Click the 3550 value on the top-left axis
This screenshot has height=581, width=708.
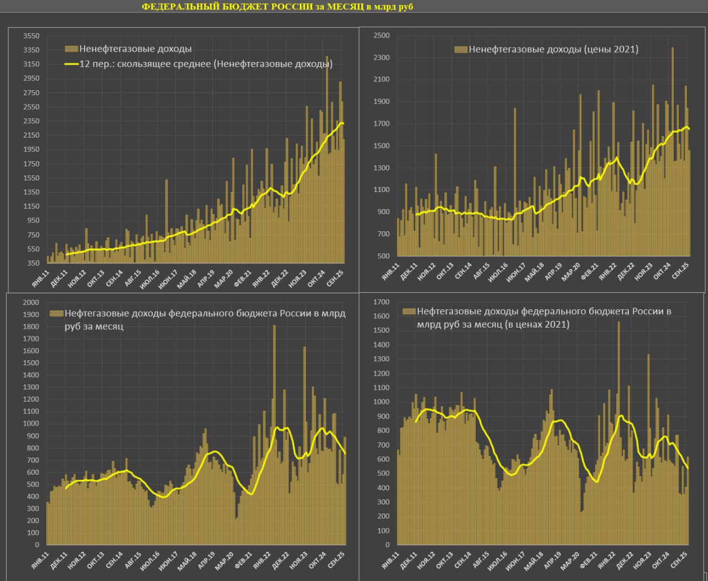click(x=31, y=36)
